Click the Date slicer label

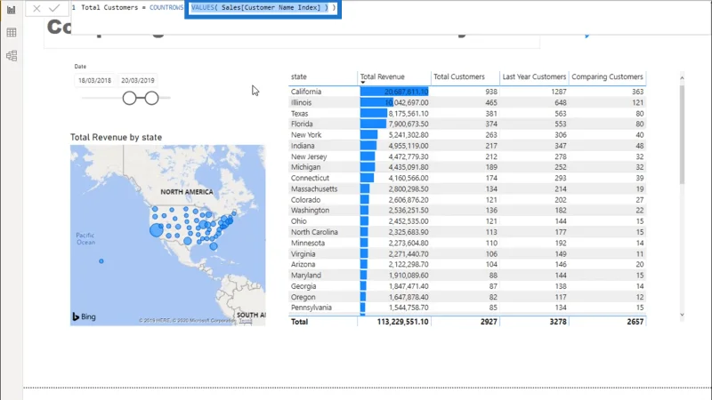80,66
